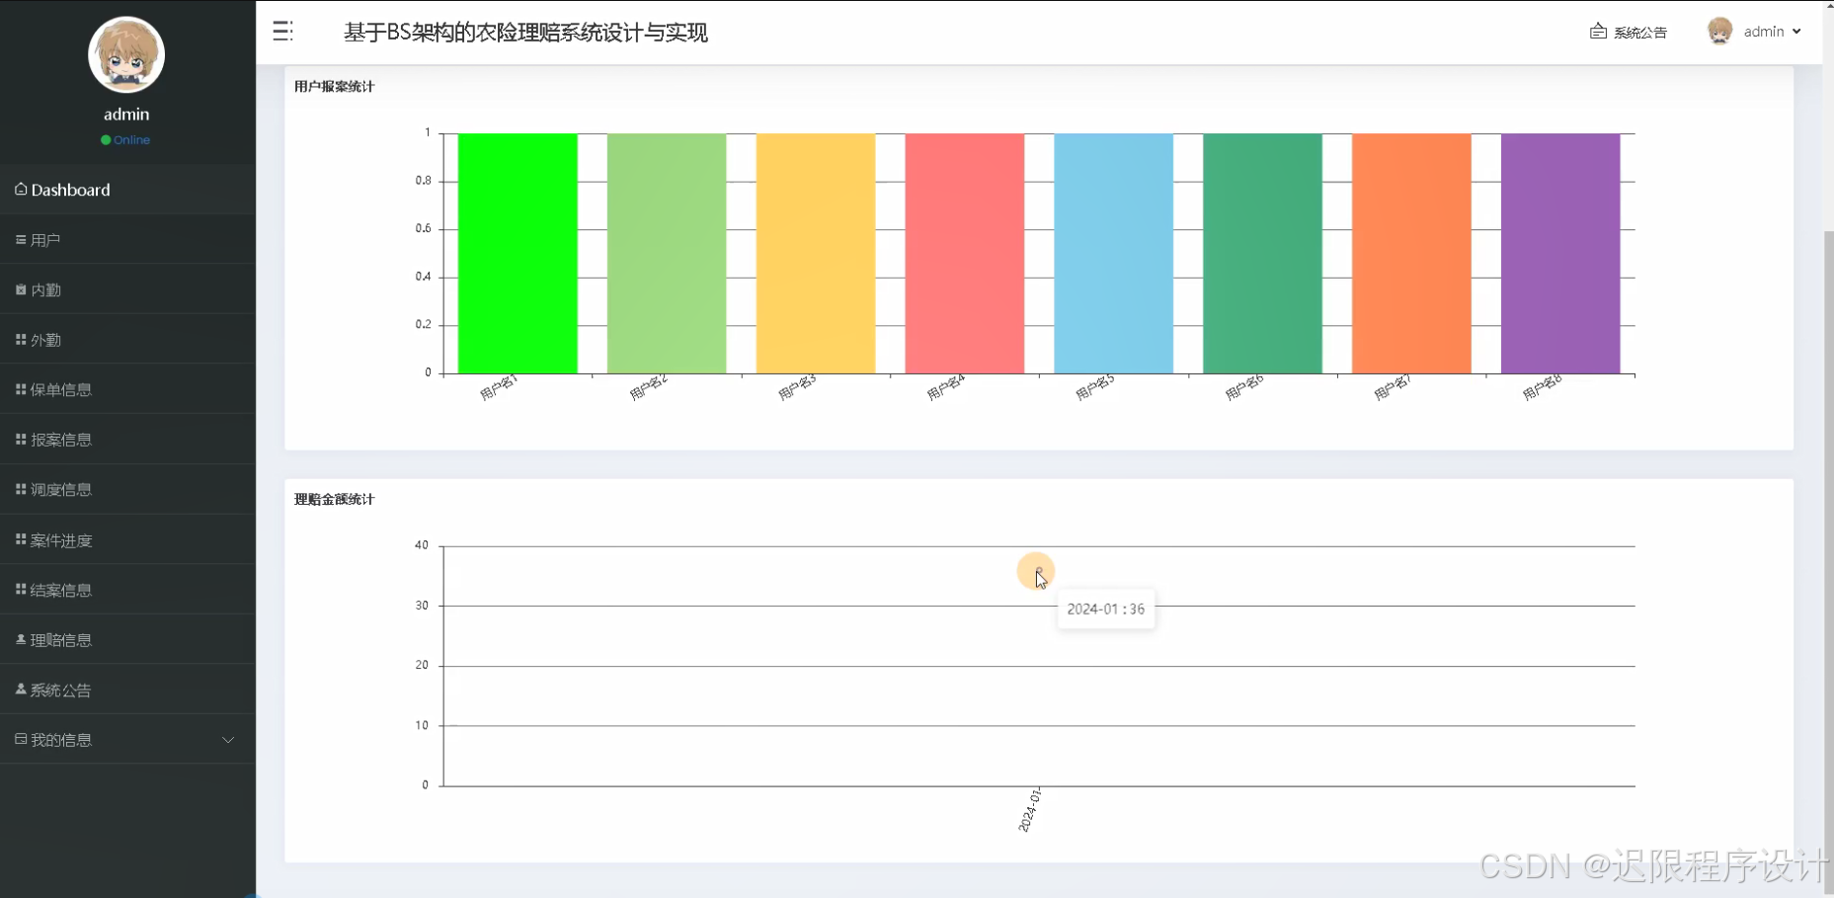Open the 报案信息 menu item
1834x898 pixels.
[127, 440]
